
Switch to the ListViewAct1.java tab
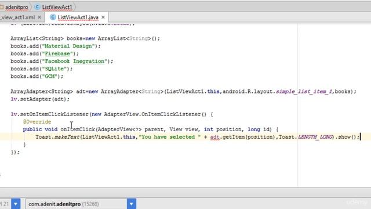[x=78, y=17]
